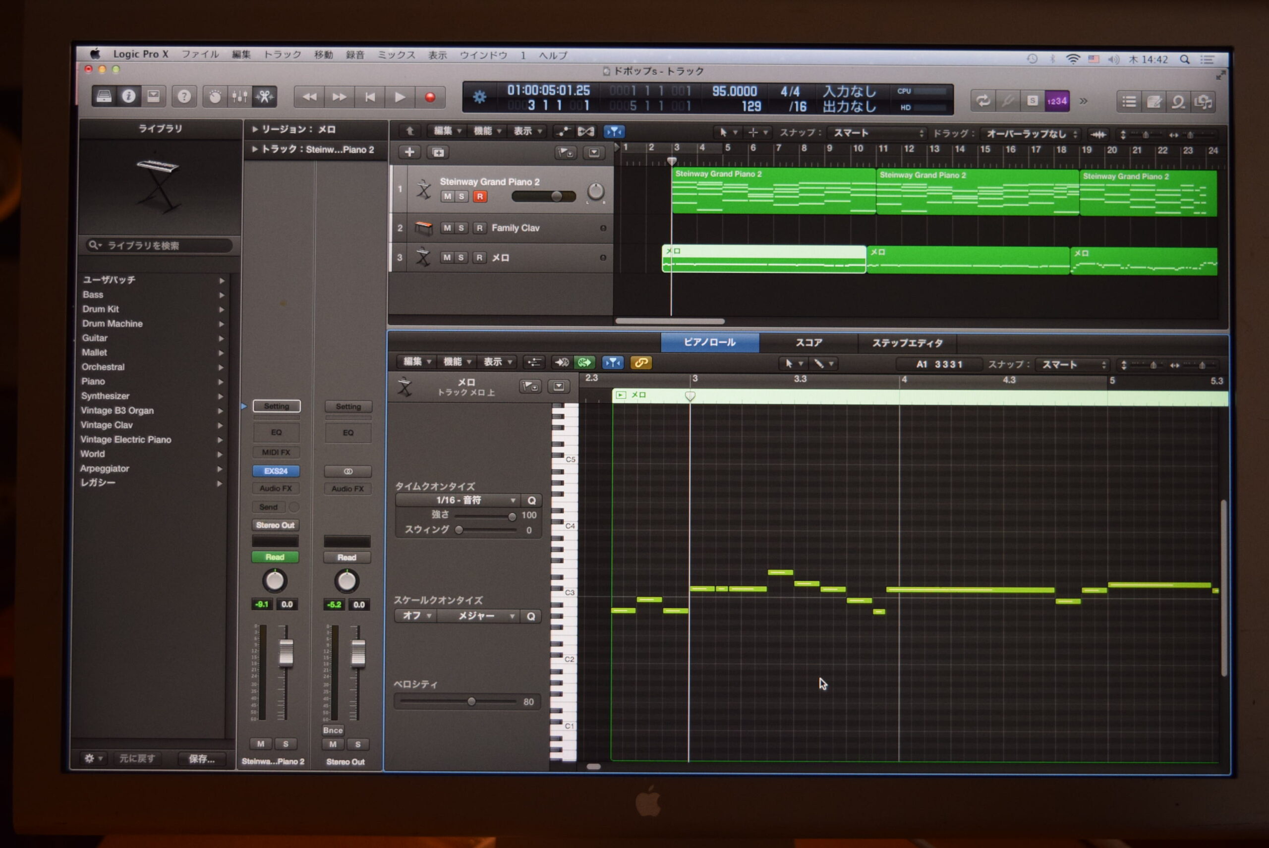Image resolution: width=1269 pixels, height=848 pixels.
Task: Click the ライブラリを検索 search field
Action: pyautogui.click(x=159, y=245)
